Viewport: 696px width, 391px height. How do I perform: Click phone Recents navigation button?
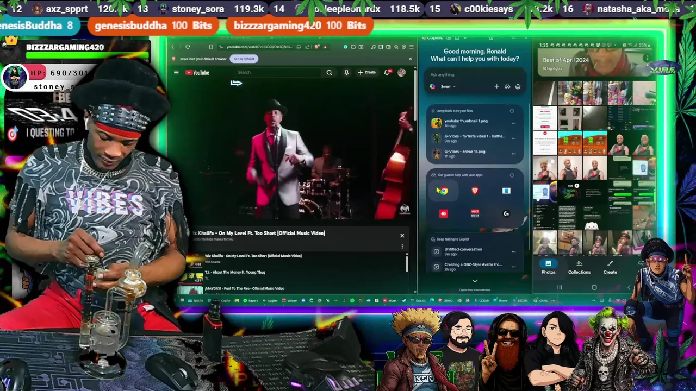click(x=560, y=287)
